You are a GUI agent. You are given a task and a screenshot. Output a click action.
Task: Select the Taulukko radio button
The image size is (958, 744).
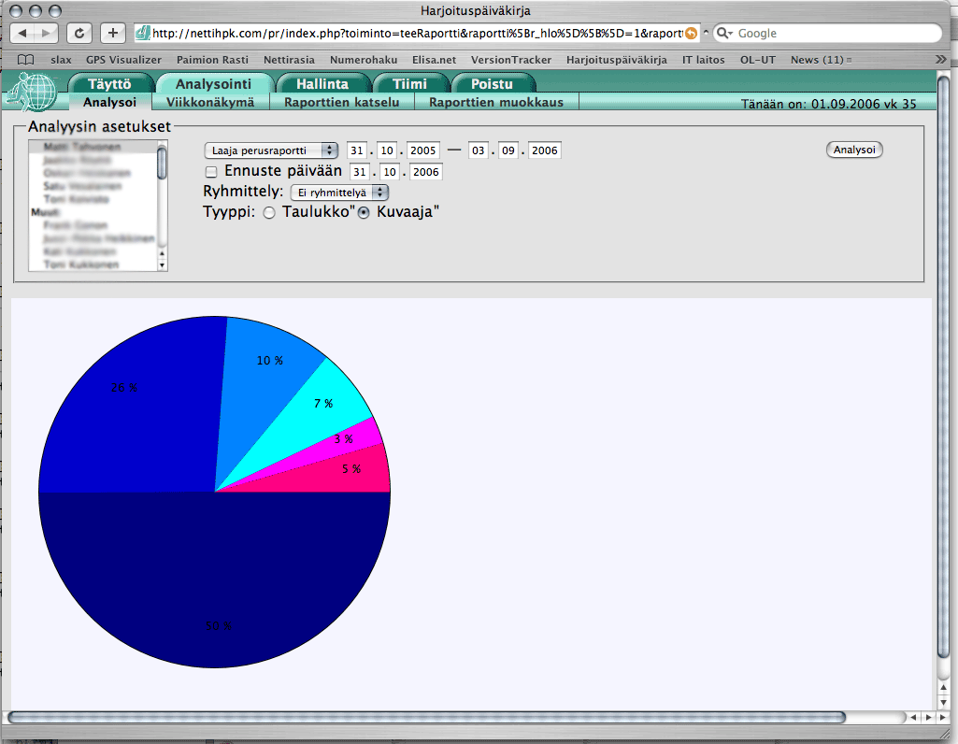pyautogui.click(x=269, y=212)
